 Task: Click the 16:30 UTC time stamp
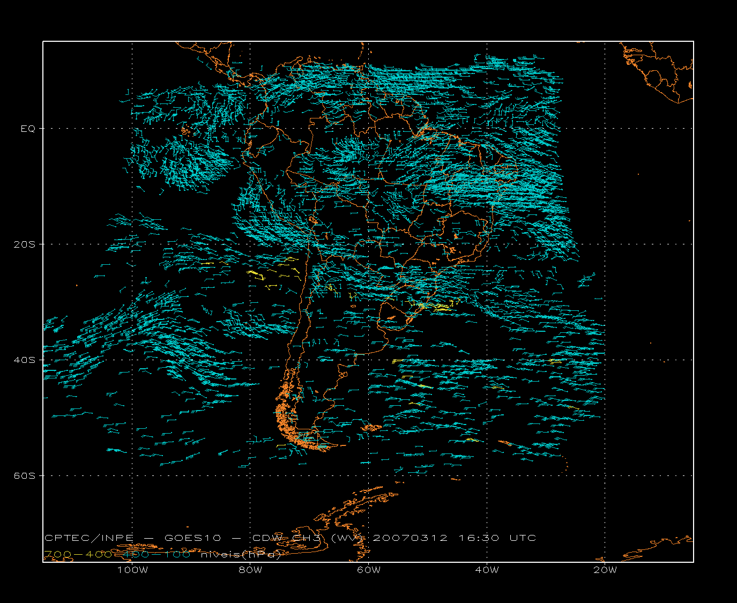coord(497,538)
